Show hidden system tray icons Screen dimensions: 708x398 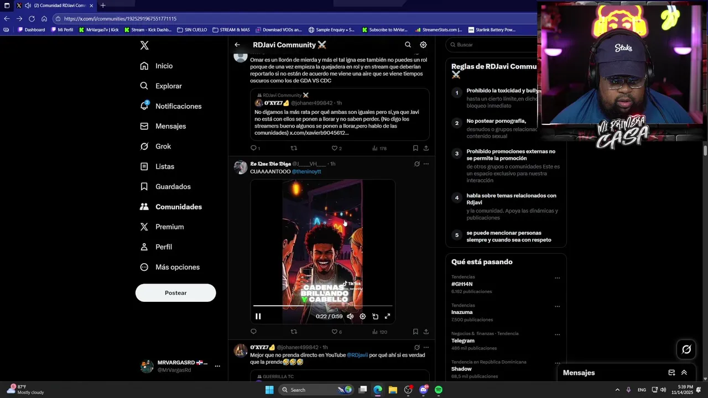pos(617,390)
